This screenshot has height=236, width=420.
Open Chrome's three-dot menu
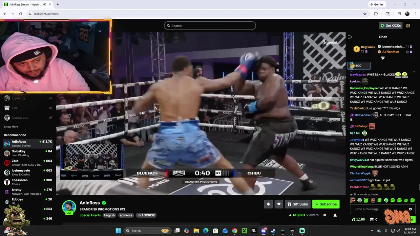tap(415, 14)
